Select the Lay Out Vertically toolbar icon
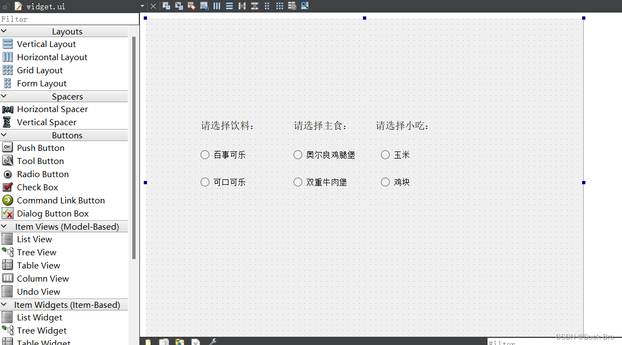 tap(229, 6)
